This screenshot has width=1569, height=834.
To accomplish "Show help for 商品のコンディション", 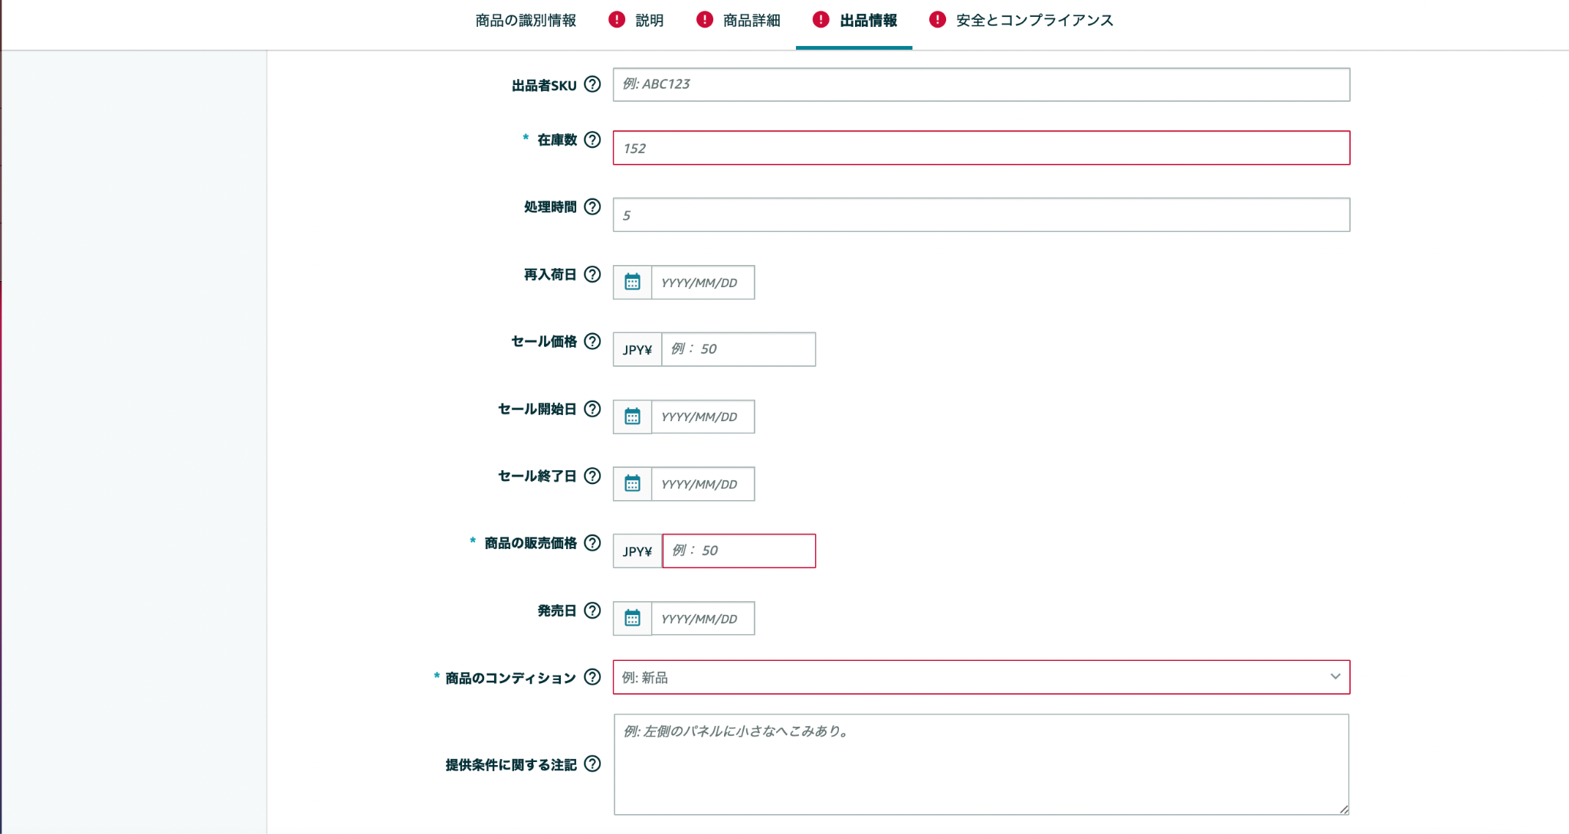I will point(592,677).
